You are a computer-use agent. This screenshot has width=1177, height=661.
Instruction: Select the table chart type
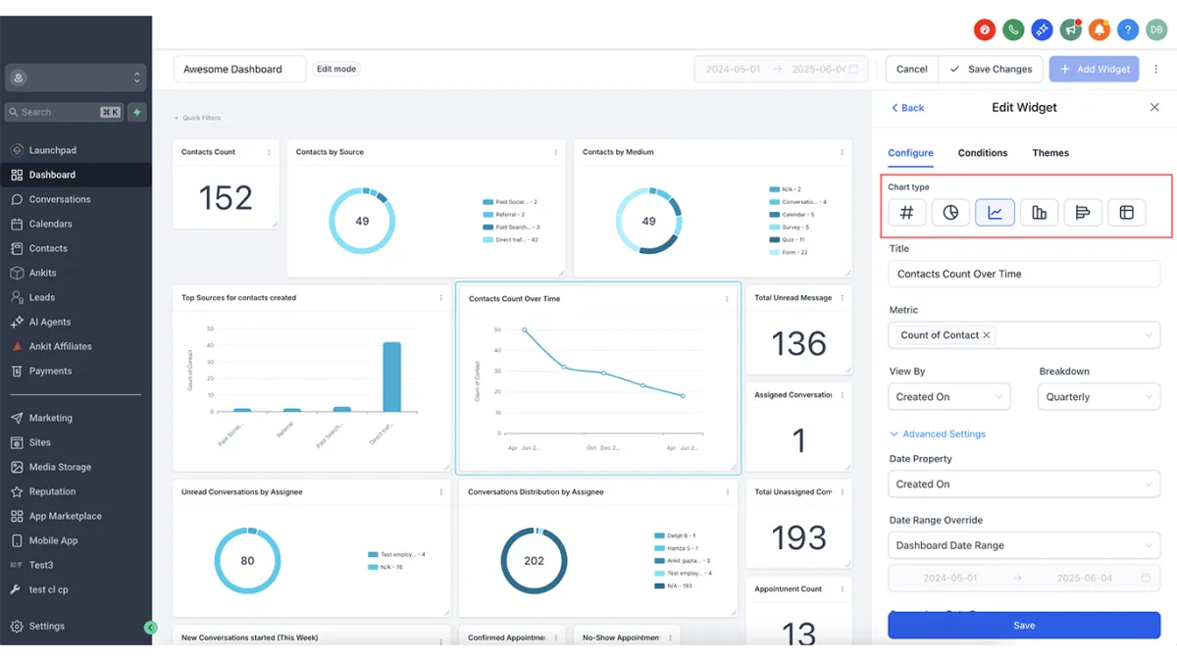click(x=1127, y=212)
